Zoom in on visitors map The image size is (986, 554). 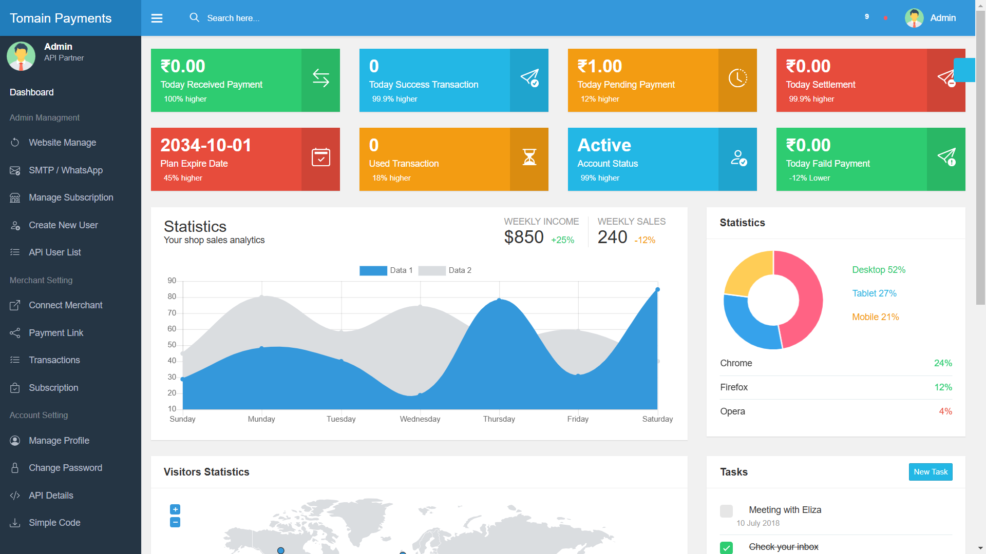175,509
